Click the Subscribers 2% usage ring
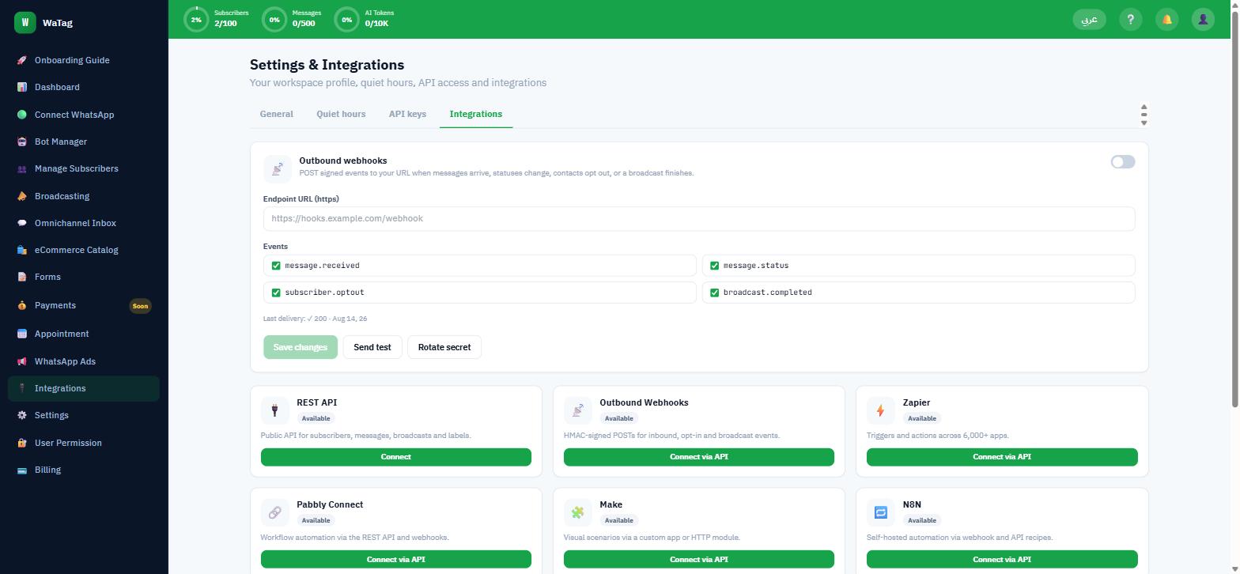Screen dimensions: 1240x574 point(196,20)
